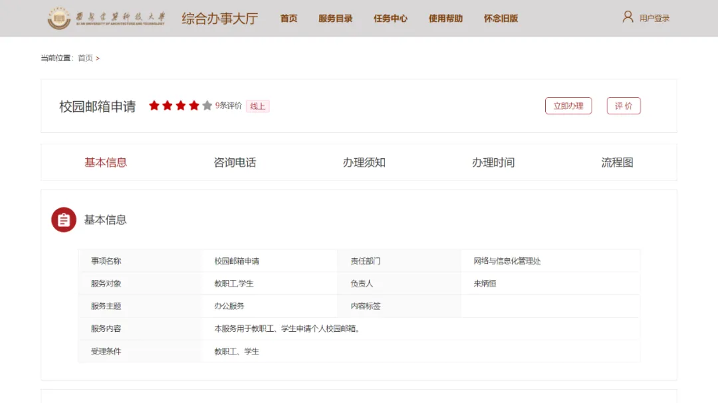This screenshot has width=718, height=403.
Task: Click the second red rating star
Action: (168, 106)
